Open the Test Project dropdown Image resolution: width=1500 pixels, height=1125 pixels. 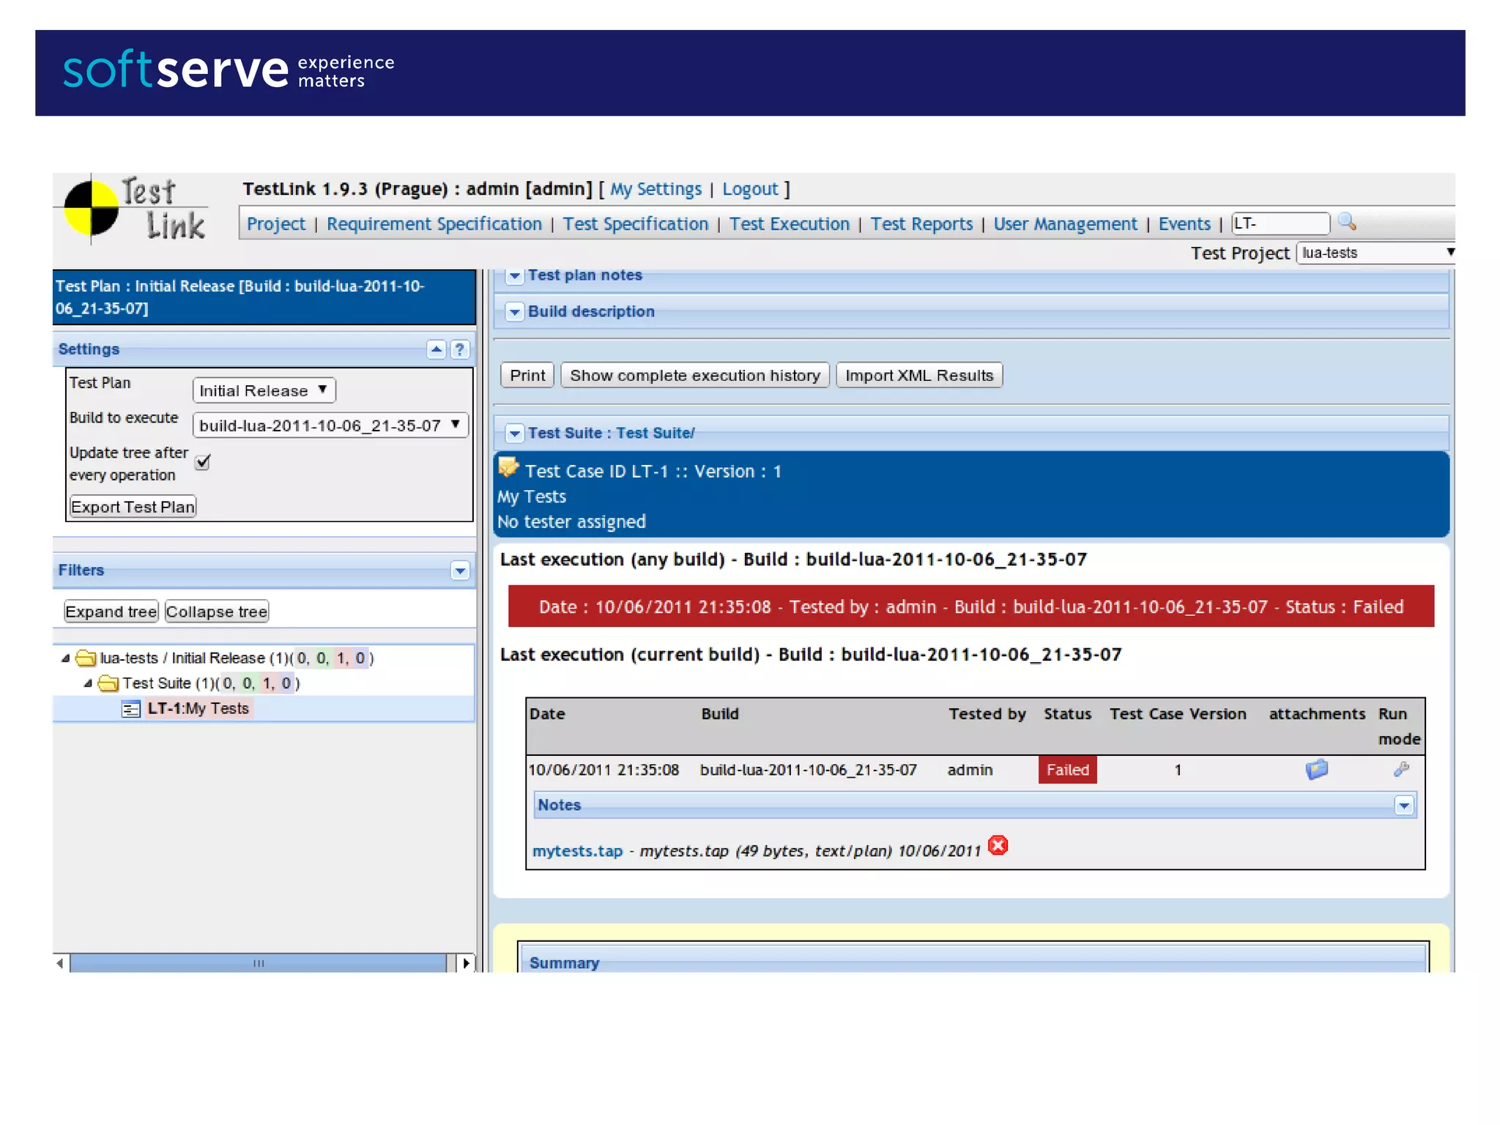(1375, 253)
